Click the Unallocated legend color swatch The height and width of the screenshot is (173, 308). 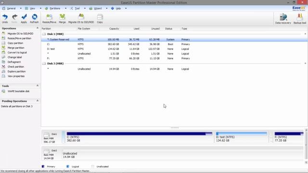pos(93,167)
